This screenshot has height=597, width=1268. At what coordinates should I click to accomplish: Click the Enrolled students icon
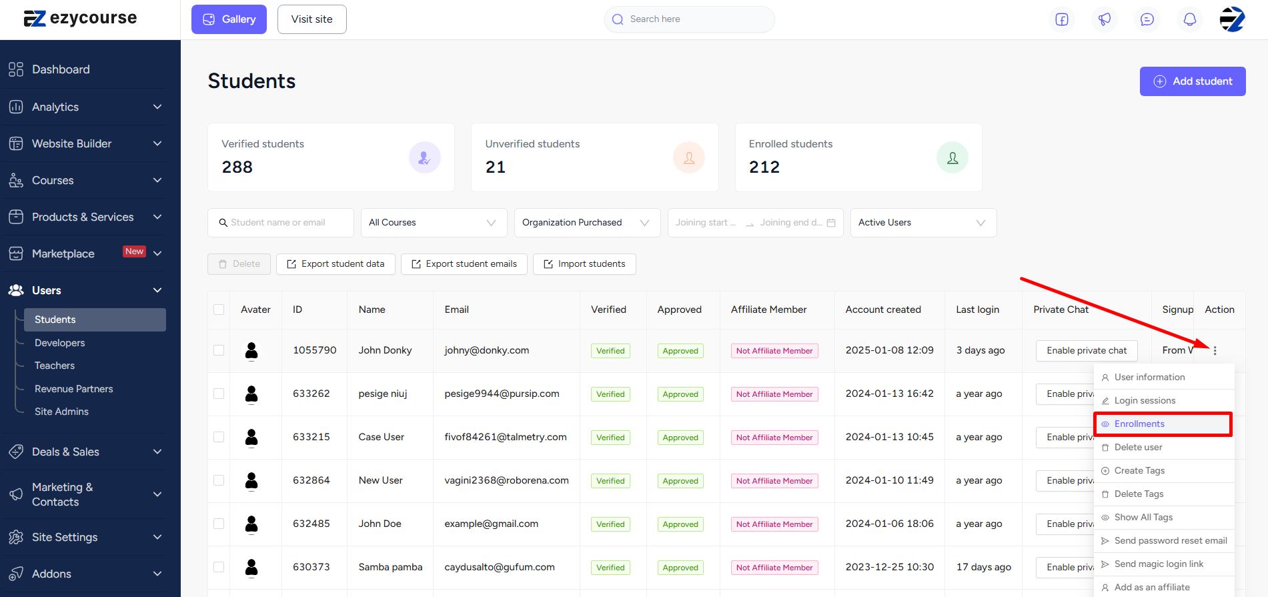click(953, 157)
